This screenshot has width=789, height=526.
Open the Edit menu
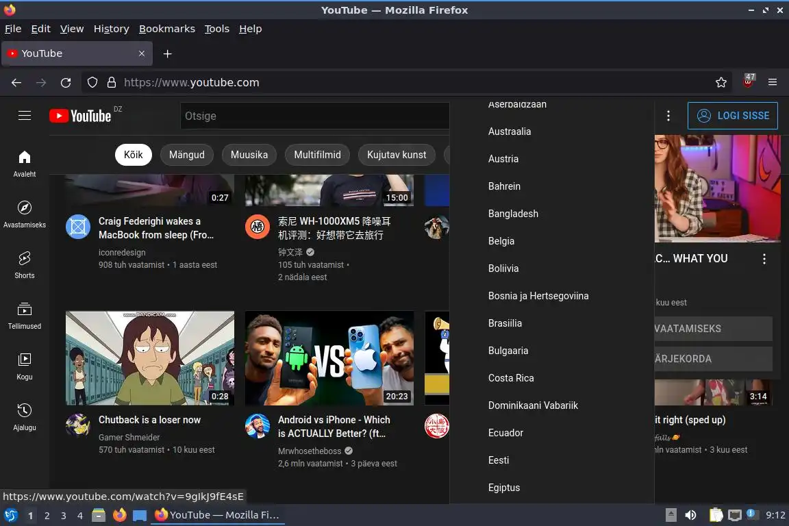pos(41,29)
